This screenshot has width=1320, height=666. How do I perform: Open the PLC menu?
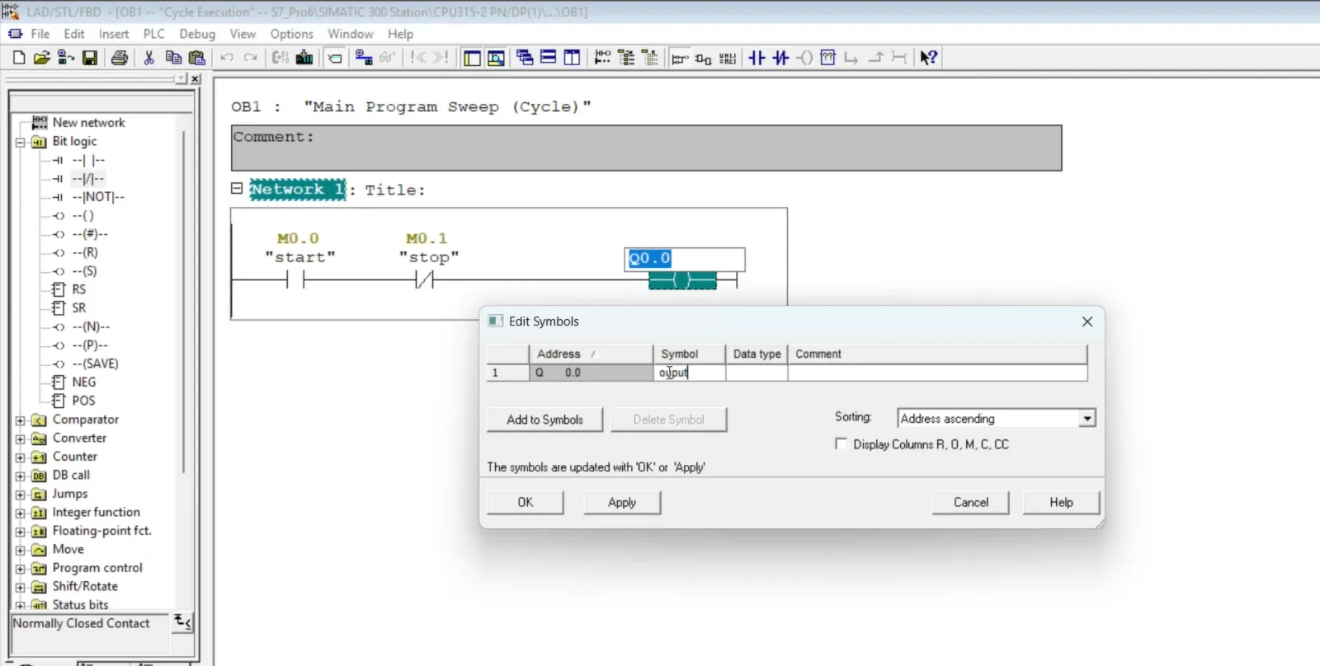[153, 34]
